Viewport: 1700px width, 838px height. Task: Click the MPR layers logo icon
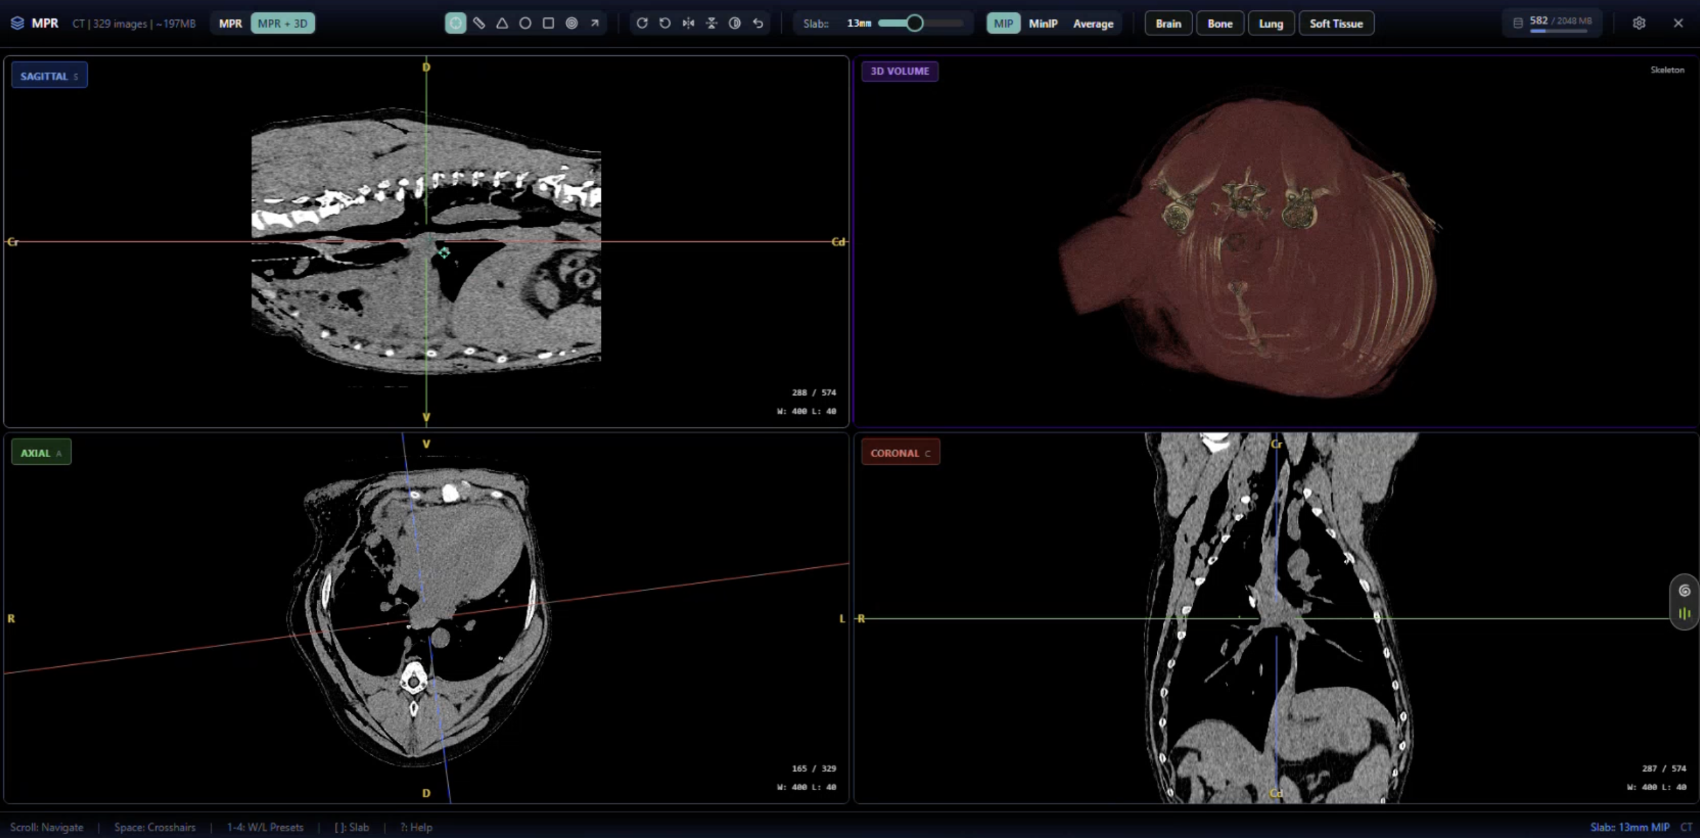coord(18,23)
